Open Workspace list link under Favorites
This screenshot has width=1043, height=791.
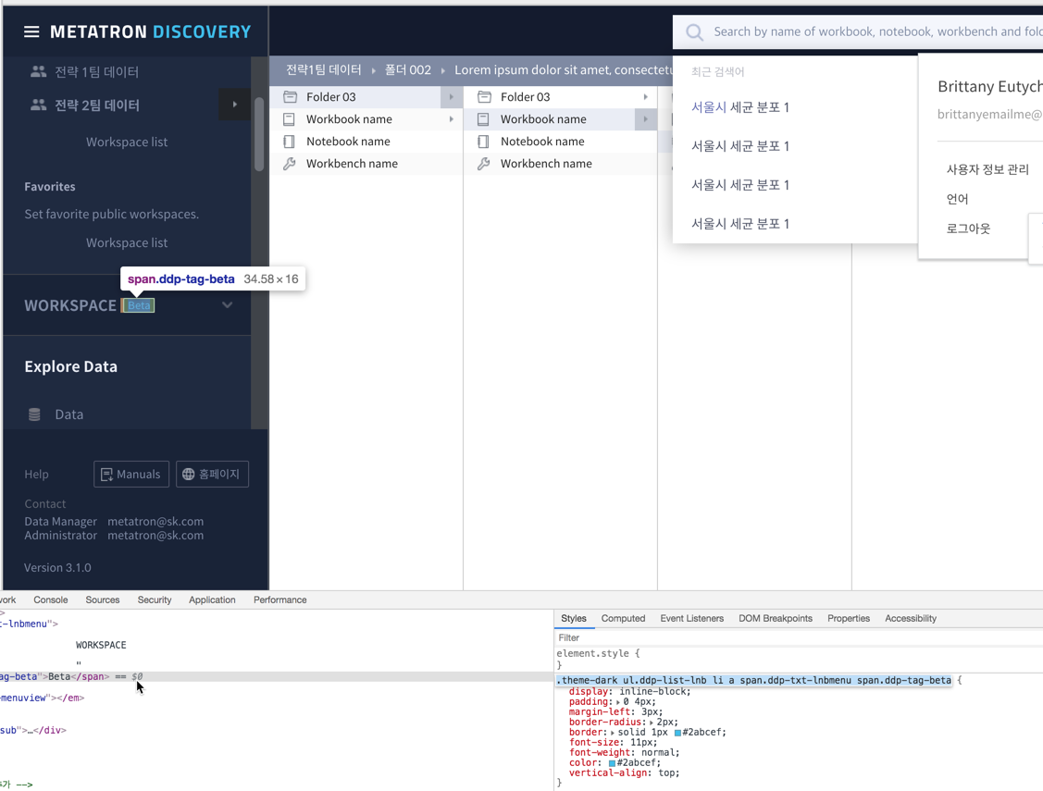tap(127, 242)
